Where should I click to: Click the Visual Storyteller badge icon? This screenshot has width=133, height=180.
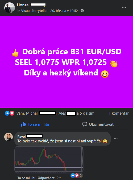tap(19, 11)
